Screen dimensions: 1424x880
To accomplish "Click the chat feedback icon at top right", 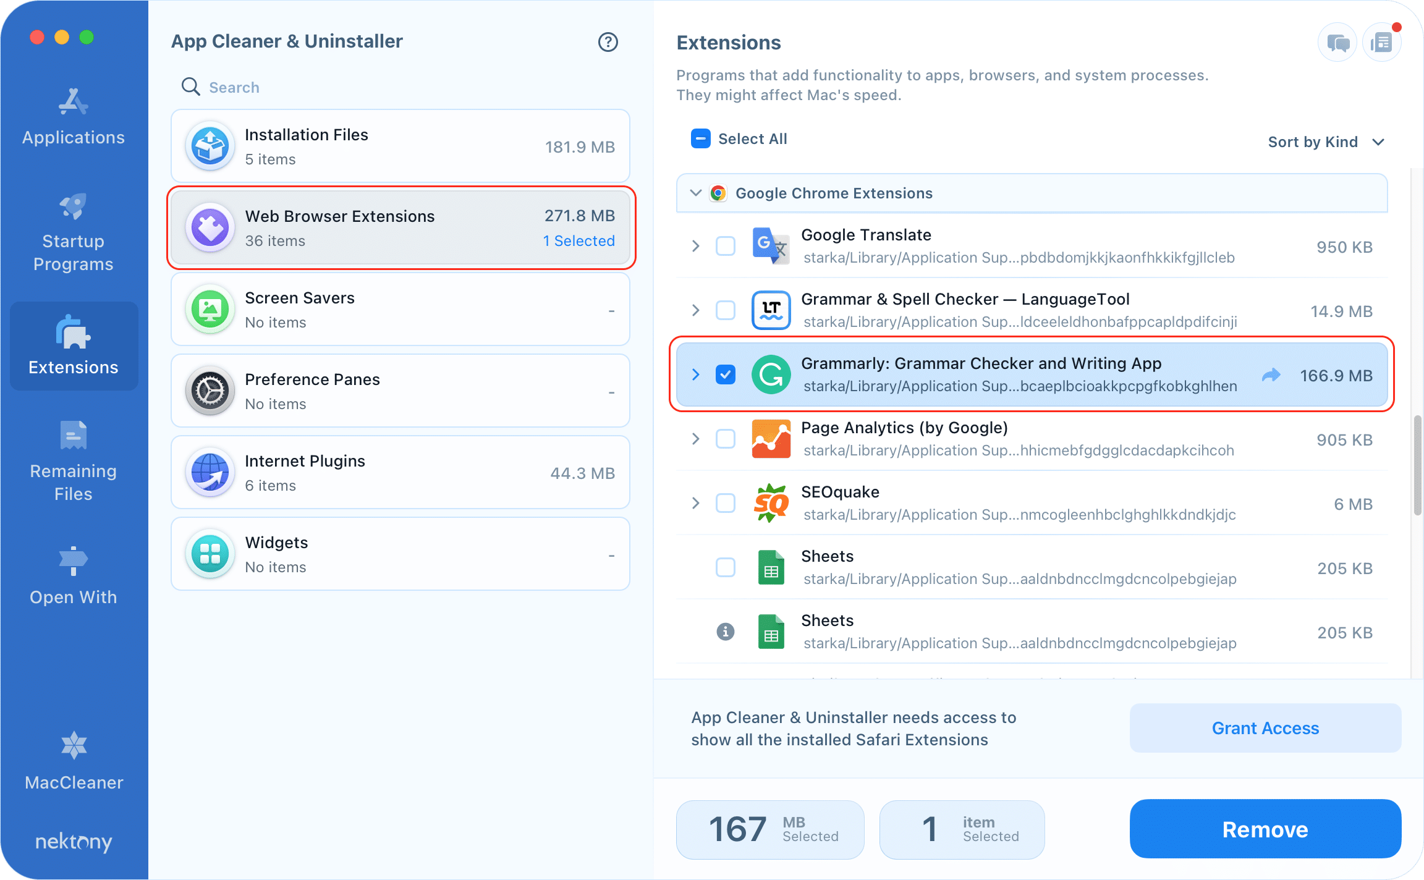I will coord(1337,41).
